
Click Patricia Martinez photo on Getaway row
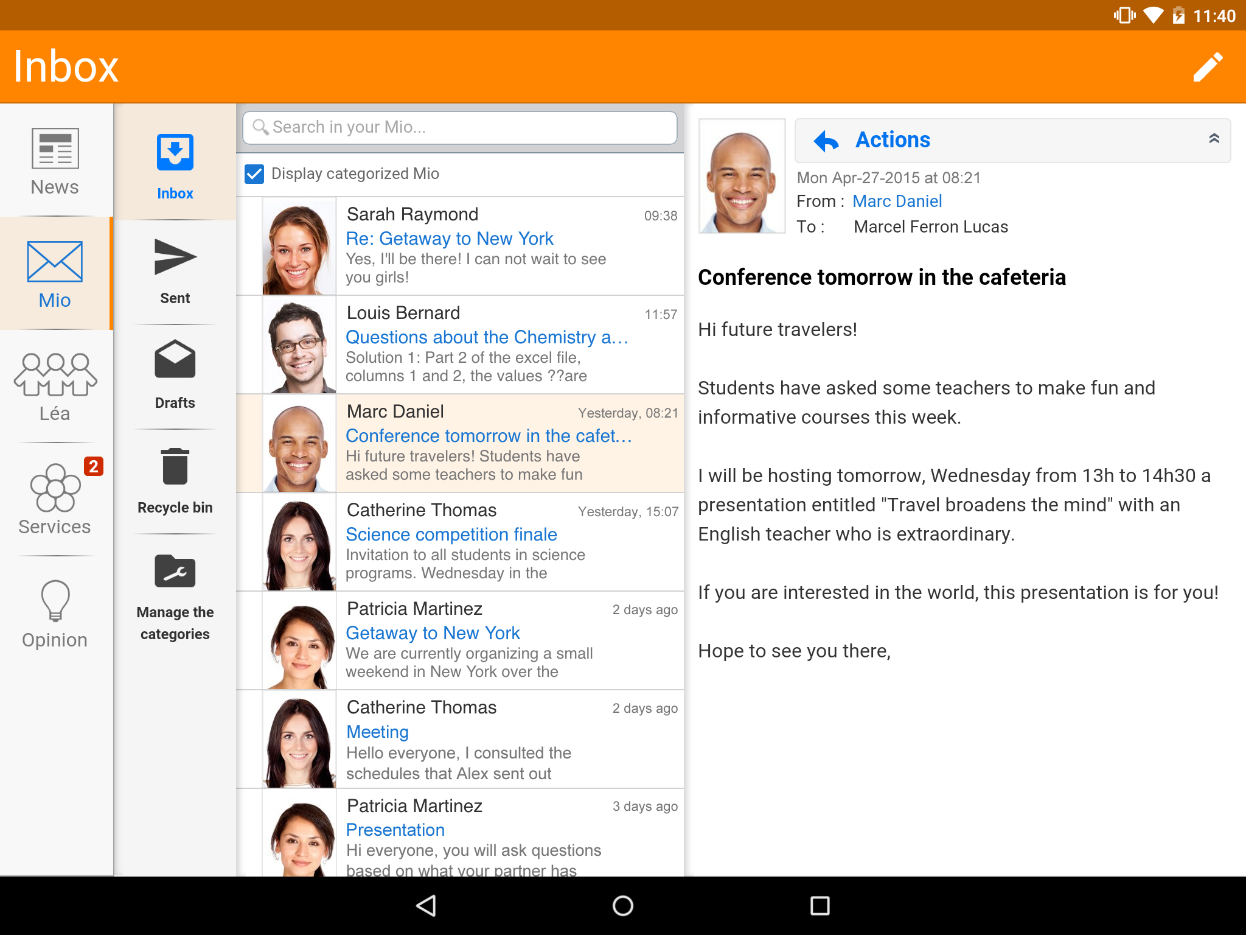[299, 641]
